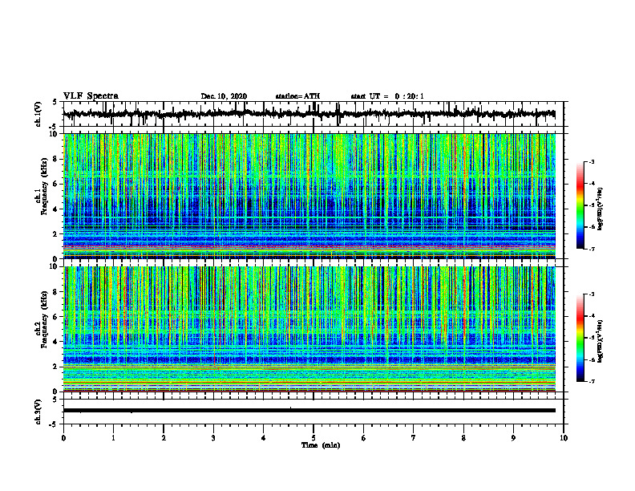Click the ch.2 color scale PSD unit label

click(x=601, y=342)
